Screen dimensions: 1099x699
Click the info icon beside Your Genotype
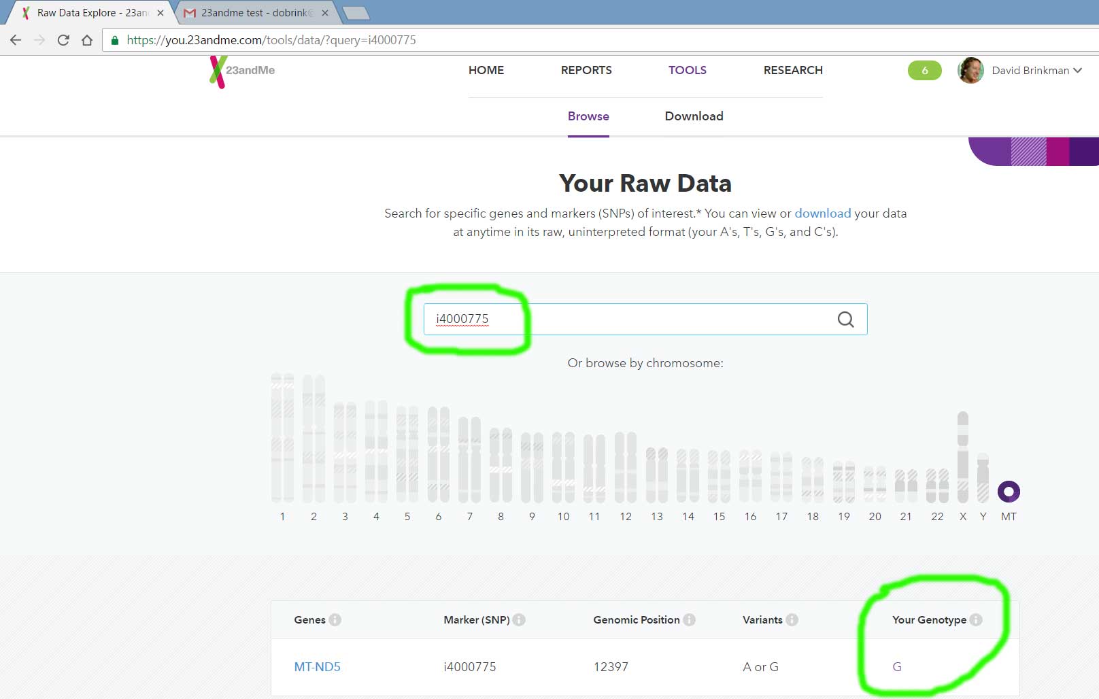coord(976,619)
